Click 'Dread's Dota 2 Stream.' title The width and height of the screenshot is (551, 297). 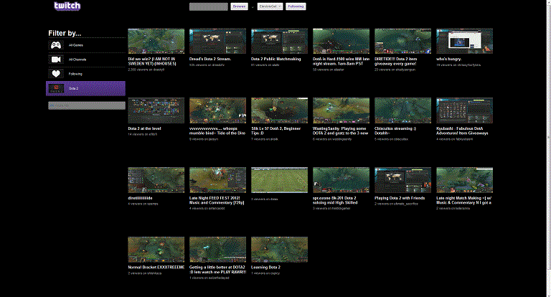(210, 59)
